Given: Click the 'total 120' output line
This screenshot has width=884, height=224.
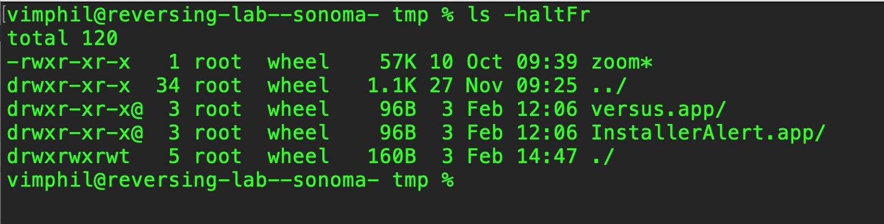Looking at the screenshot, I should coord(62,38).
